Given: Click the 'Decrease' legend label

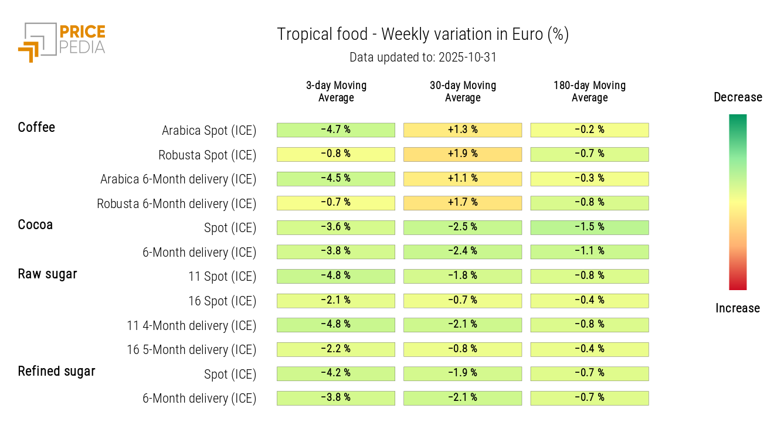Looking at the screenshot, I should point(738,97).
